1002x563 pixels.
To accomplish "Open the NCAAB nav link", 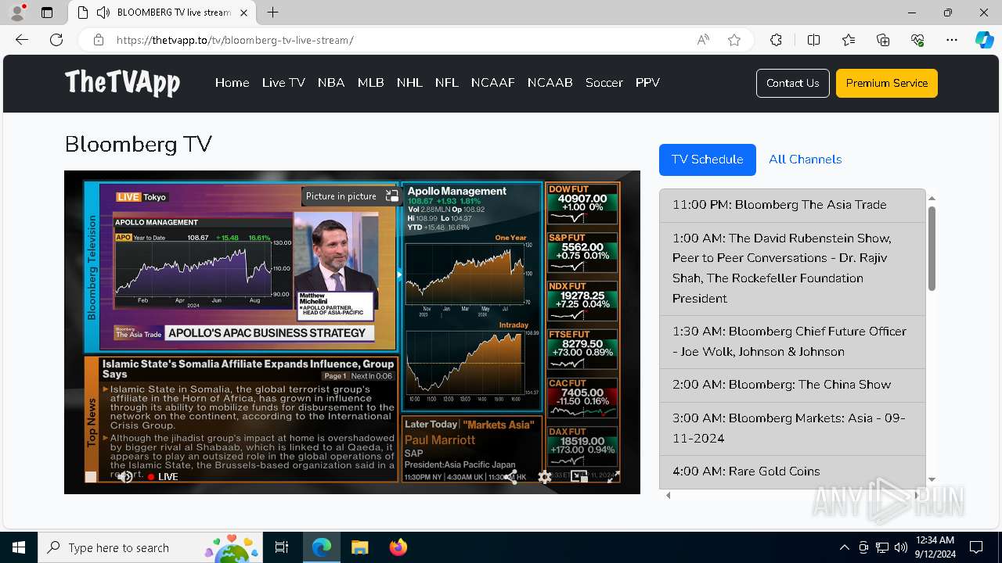I will coord(550,83).
